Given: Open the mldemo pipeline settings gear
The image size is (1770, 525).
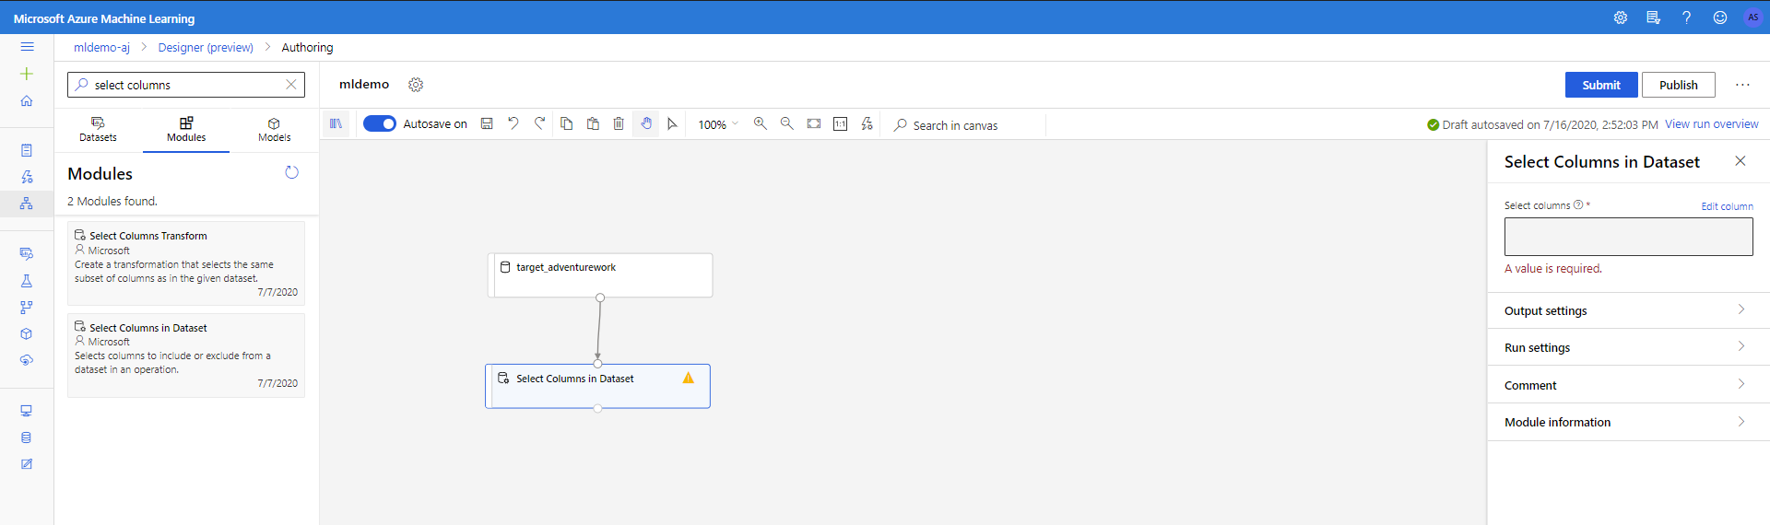Looking at the screenshot, I should pos(416,85).
